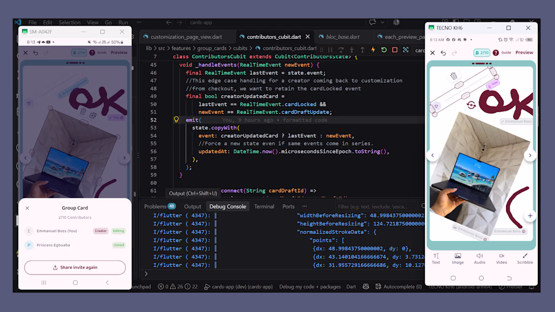Select the Text tool in TECNO window

pyautogui.click(x=436, y=259)
